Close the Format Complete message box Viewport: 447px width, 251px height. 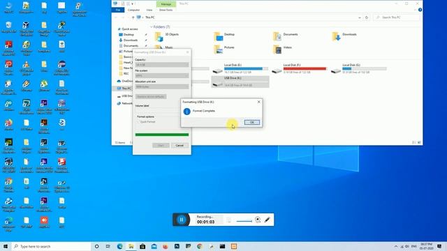(259, 102)
